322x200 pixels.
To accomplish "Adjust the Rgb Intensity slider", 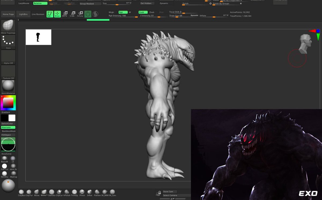I will (x=136, y=17).
